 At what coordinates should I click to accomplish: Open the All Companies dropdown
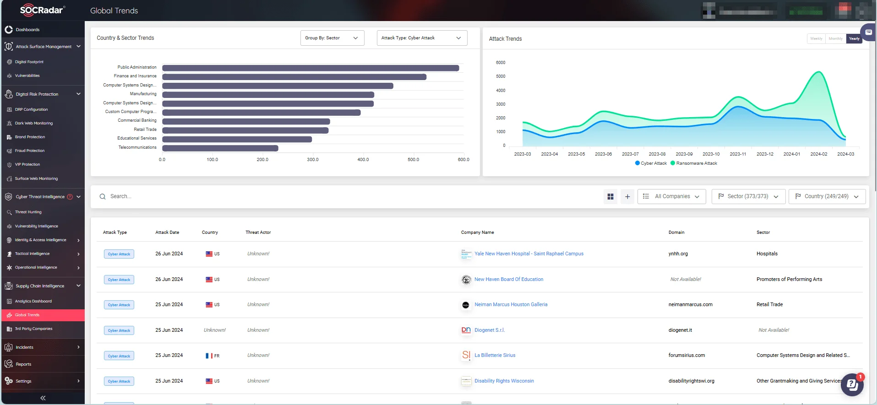pyautogui.click(x=671, y=196)
